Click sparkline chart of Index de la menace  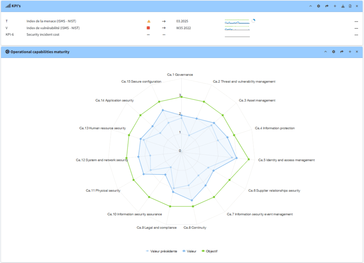coord(237,21)
